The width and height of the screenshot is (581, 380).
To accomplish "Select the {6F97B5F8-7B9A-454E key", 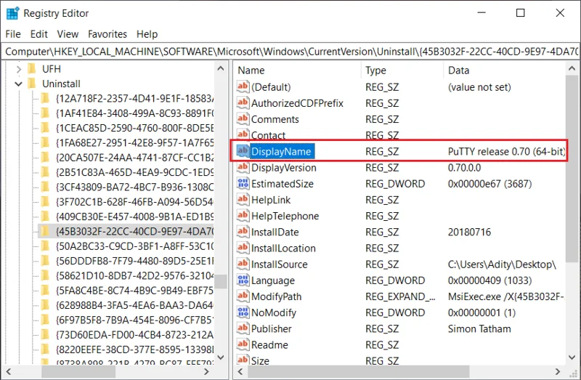I will 134,320.
